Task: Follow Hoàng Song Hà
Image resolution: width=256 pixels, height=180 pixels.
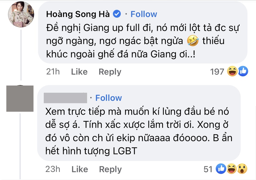Action: click(x=144, y=14)
